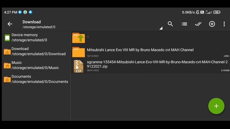
Task: Open Music folder in the sidebar
Action: [36, 65]
